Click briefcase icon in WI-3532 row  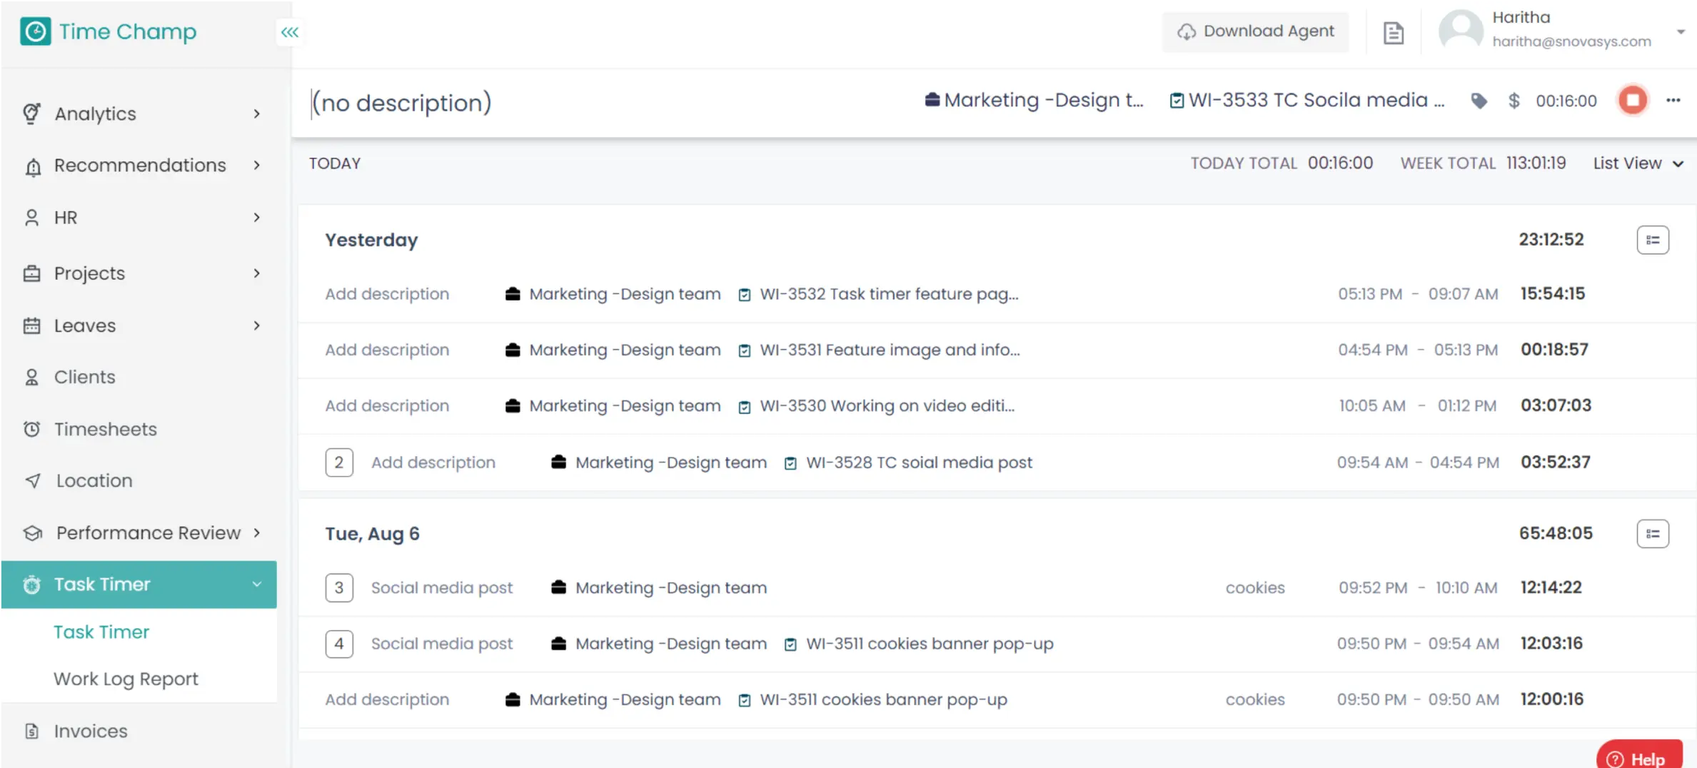click(x=513, y=294)
